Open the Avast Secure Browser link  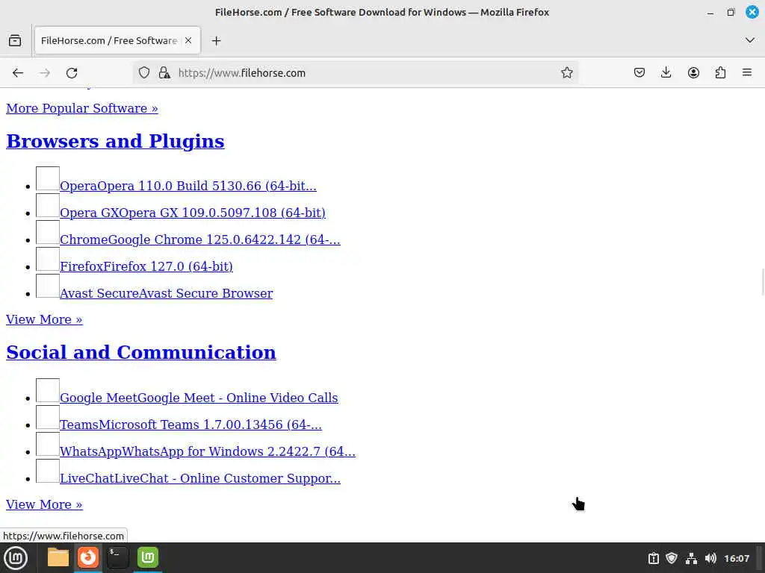[167, 292]
